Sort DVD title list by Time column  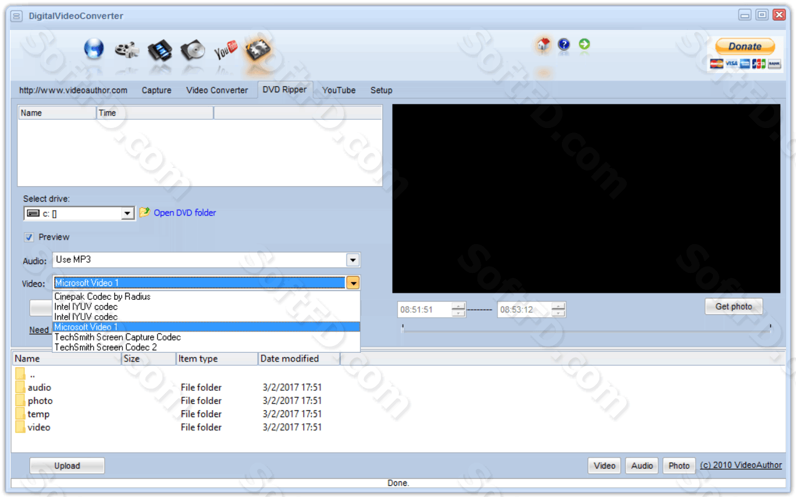point(155,113)
